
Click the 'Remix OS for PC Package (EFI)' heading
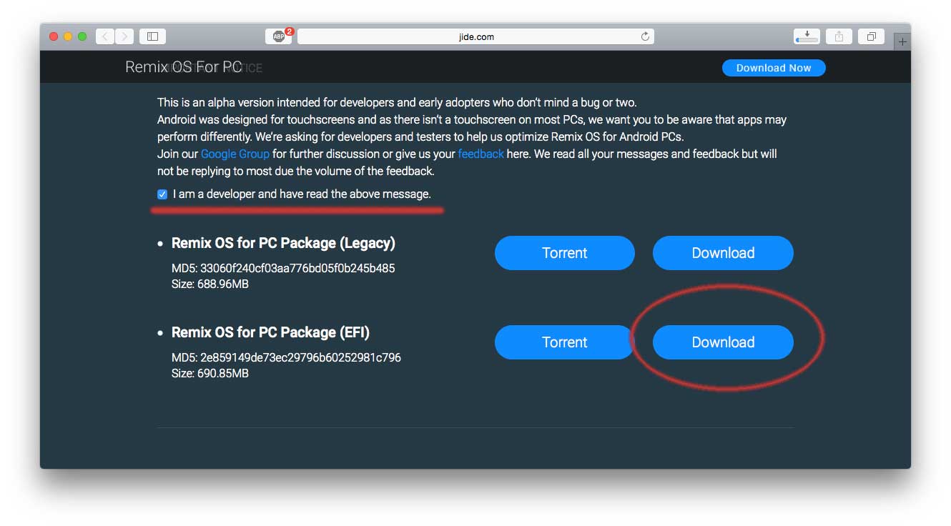pyautogui.click(x=270, y=332)
